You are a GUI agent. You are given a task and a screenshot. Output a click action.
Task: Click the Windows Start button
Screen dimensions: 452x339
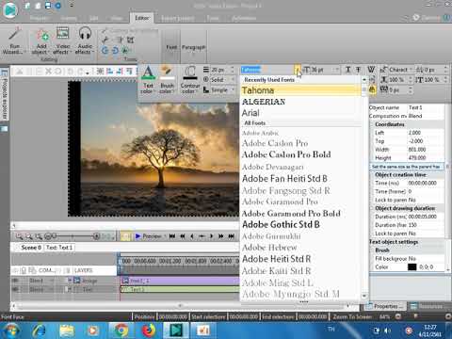(x=10, y=331)
